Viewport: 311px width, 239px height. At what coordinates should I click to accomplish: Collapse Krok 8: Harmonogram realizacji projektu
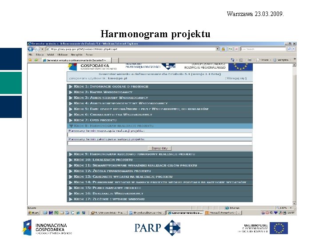(x=159, y=126)
